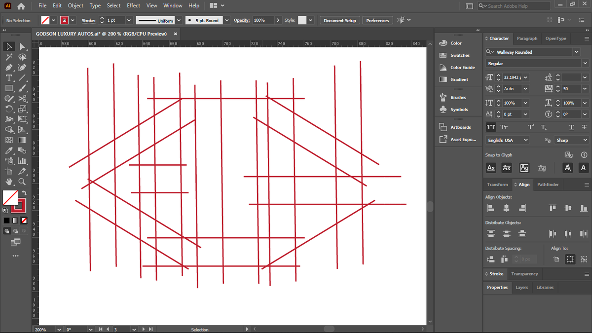This screenshot has height=333, width=592.
Task: Go to next artboard arrow
Action: [144, 329]
